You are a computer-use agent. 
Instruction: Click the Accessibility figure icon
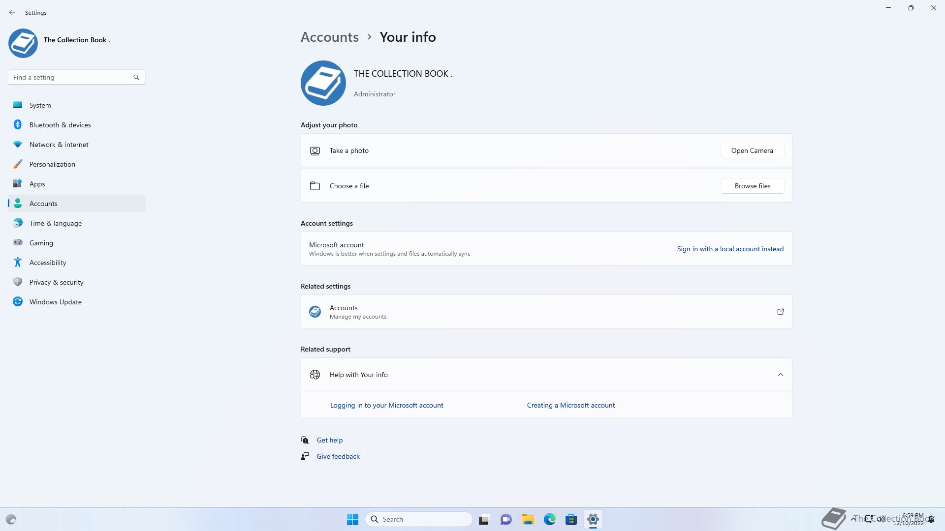(x=18, y=263)
